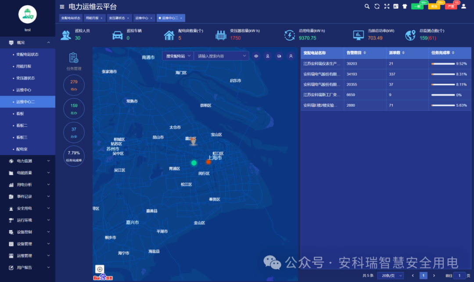Click the progress bar in the 江苏安科瑞仪表 row

click(x=443, y=63)
